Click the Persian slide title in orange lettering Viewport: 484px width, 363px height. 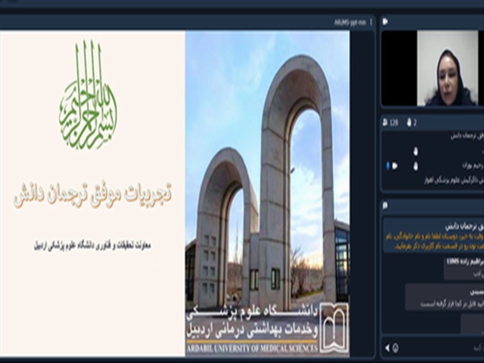click(93, 195)
